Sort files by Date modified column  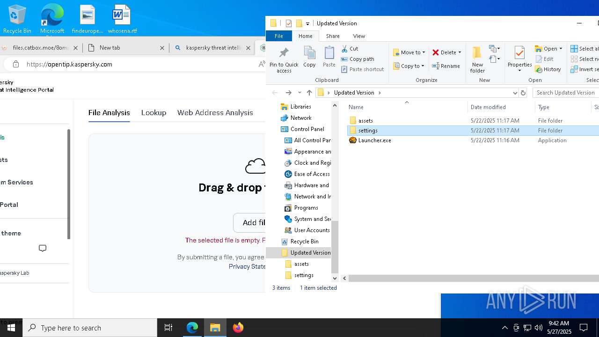pyautogui.click(x=488, y=107)
